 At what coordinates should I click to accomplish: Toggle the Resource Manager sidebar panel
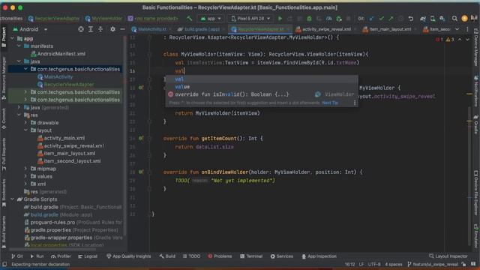tap(4, 78)
